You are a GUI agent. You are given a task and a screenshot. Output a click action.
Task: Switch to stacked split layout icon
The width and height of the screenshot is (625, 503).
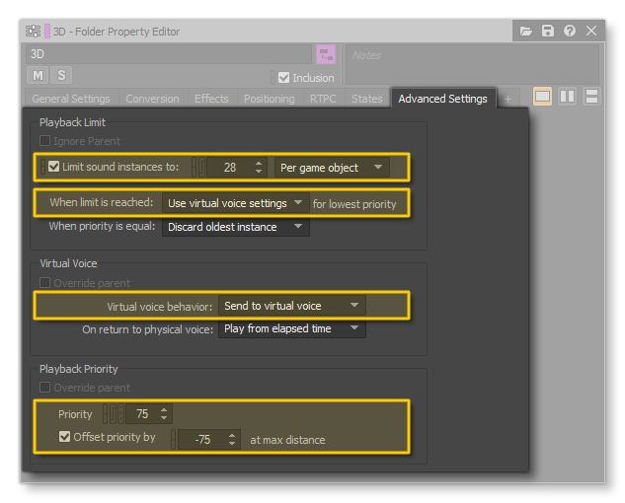tap(591, 97)
